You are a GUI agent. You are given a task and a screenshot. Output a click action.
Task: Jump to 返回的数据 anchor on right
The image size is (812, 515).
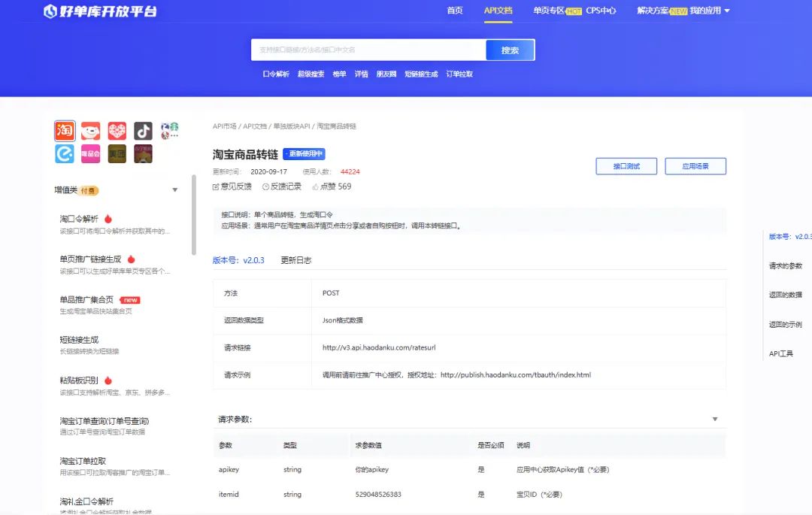click(785, 295)
